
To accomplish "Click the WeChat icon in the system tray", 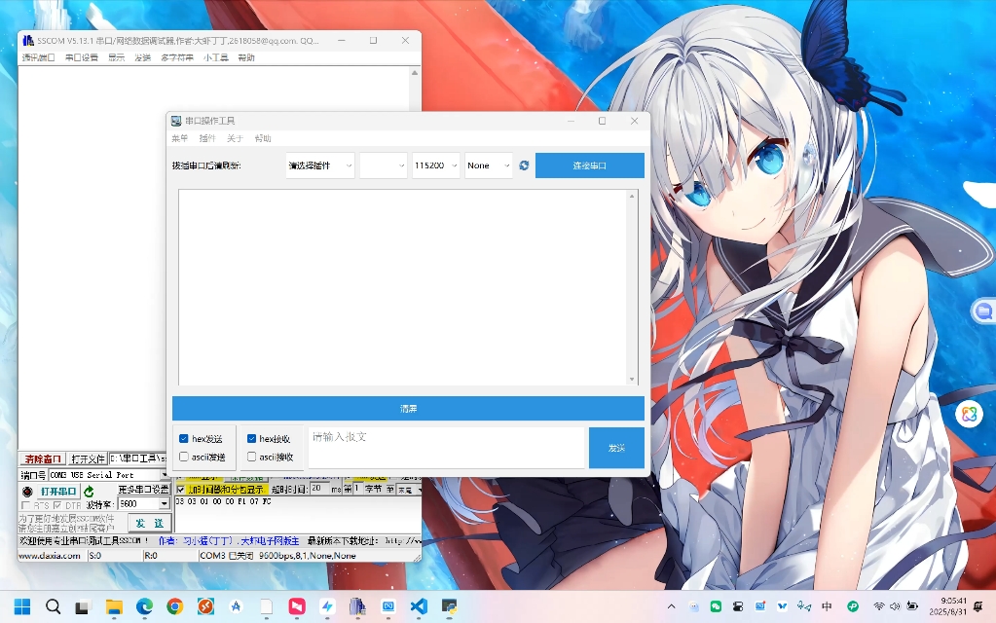I will tap(716, 606).
